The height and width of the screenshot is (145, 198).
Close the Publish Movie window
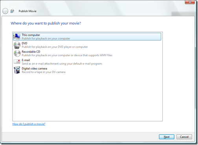pyautogui.click(x=190, y=2)
